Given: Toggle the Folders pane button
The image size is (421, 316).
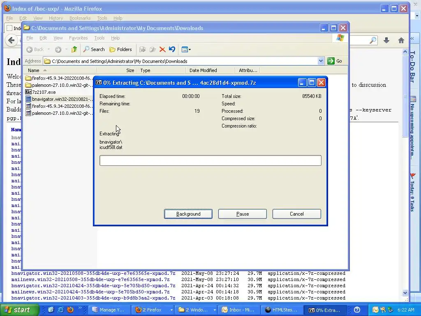Looking at the screenshot, I should [120, 49].
